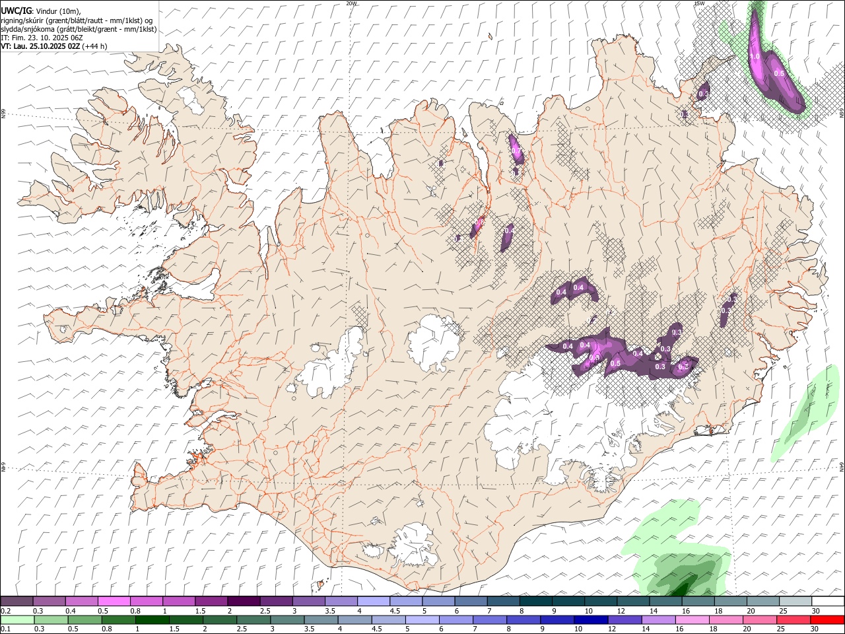The height and width of the screenshot is (634, 845).
Task: Select the upper legend swatch between 20 and 25
Action: pyautogui.click(x=763, y=601)
